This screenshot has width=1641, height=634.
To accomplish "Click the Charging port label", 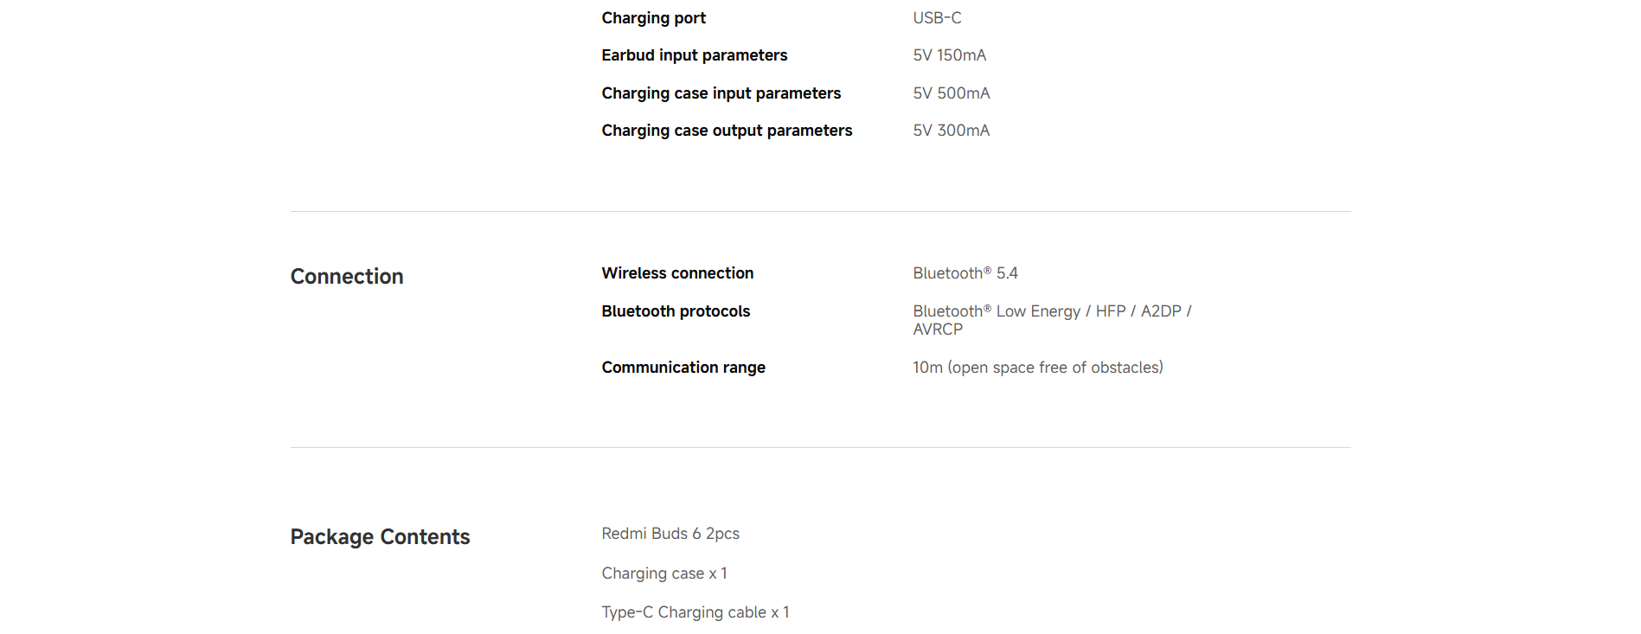I will click(653, 18).
